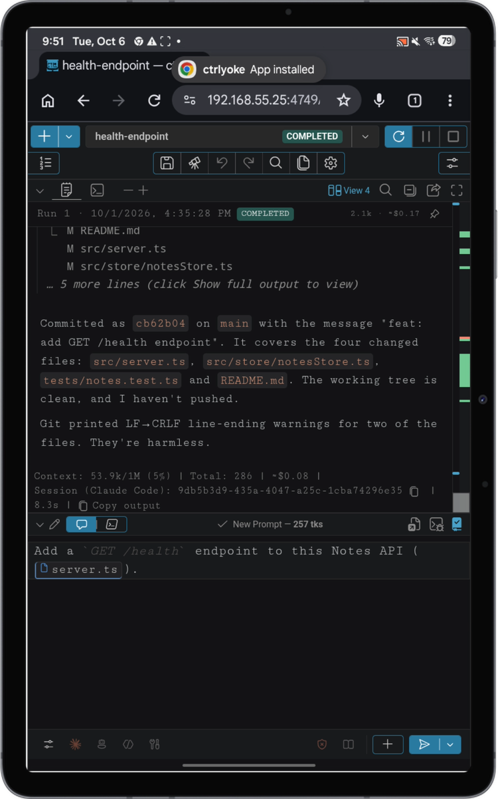Click the README.md reference in the summary paragraph
498x799 pixels.
point(251,380)
